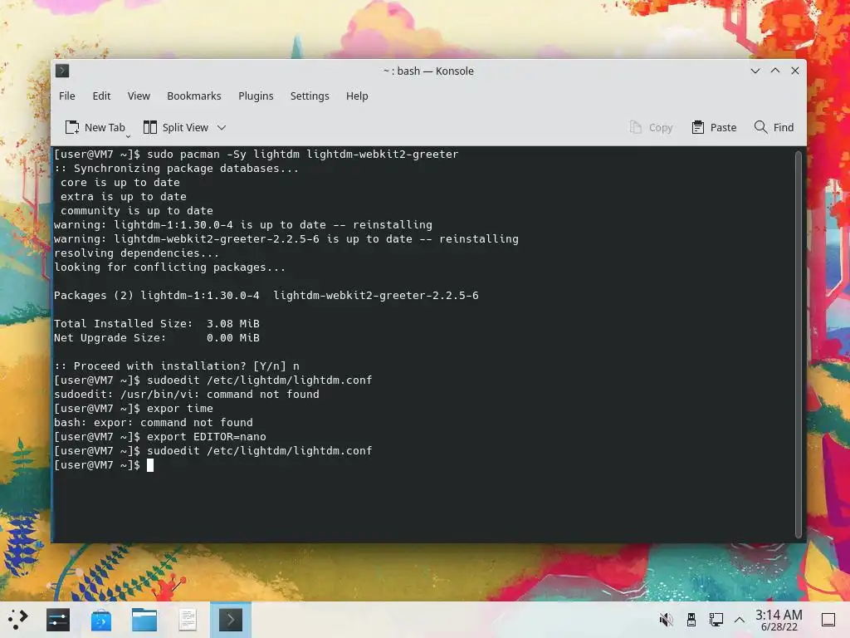The width and height of the screenshot is (850, 638).
Task: Click the removable device tray icon
Action: [x=691, y=620]
